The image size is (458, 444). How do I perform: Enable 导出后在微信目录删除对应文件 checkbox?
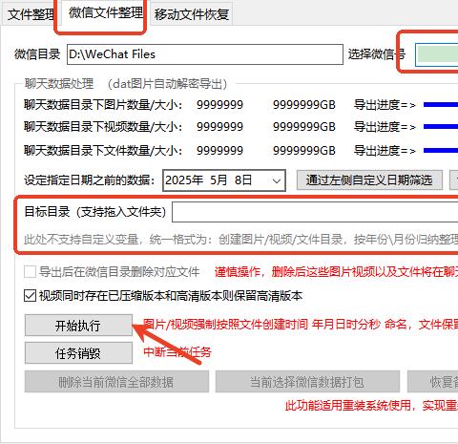[x=30, y=272]
